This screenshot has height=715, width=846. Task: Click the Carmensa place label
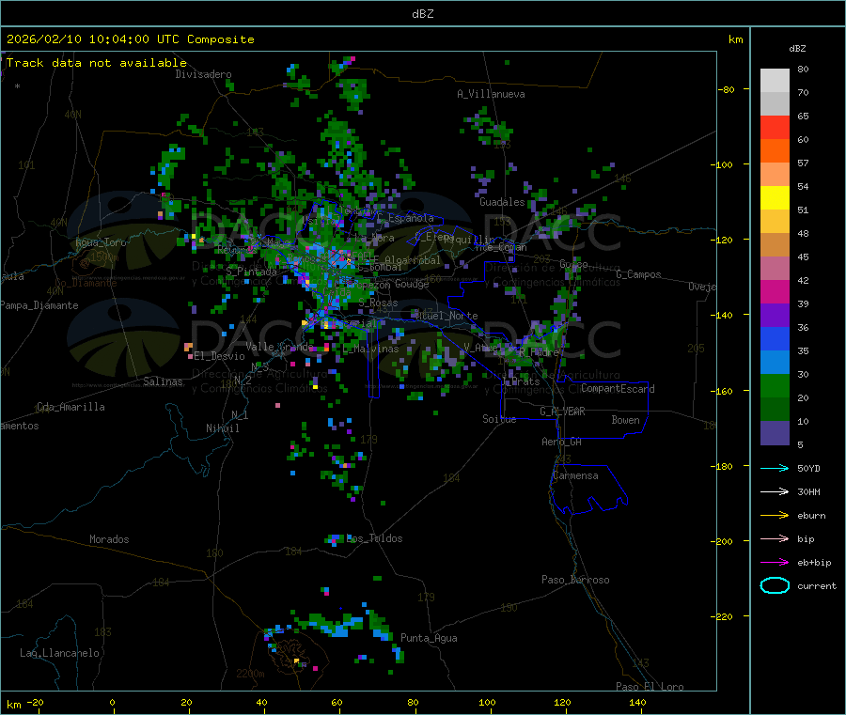[575, 475]
